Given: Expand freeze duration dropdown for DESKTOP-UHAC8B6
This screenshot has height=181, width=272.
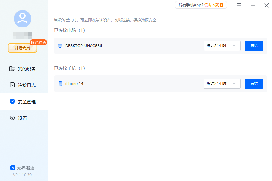Looking at the screenshot, I should [x=222, y=46].
